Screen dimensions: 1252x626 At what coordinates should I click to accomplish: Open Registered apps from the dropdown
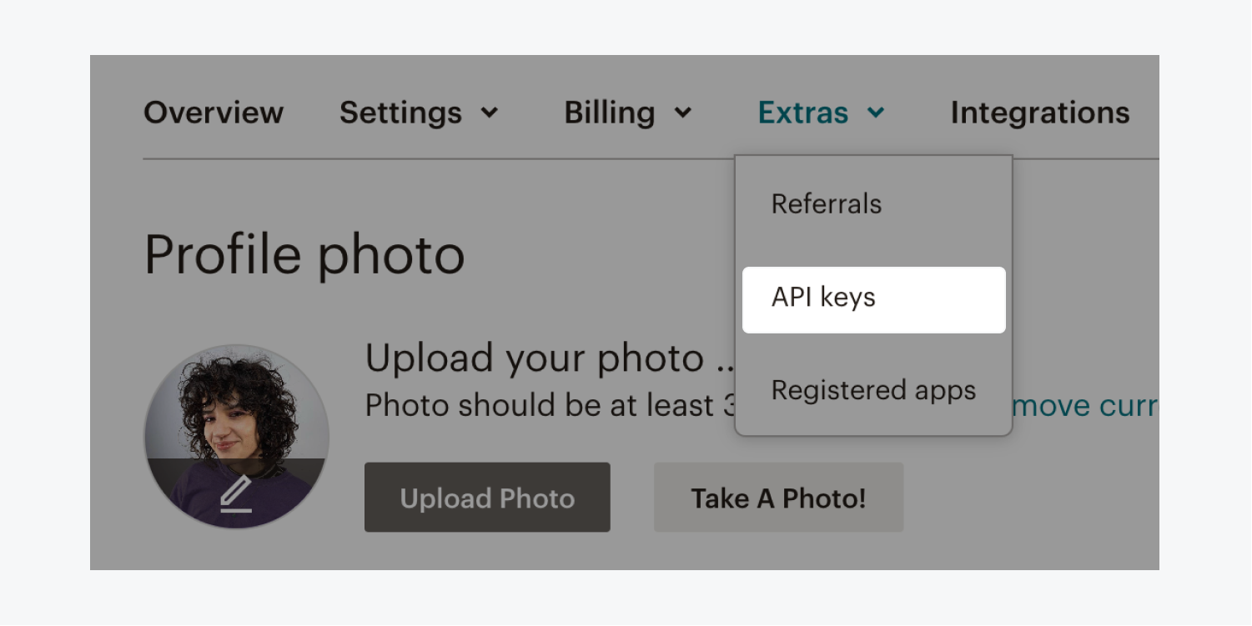coord(873,390)
